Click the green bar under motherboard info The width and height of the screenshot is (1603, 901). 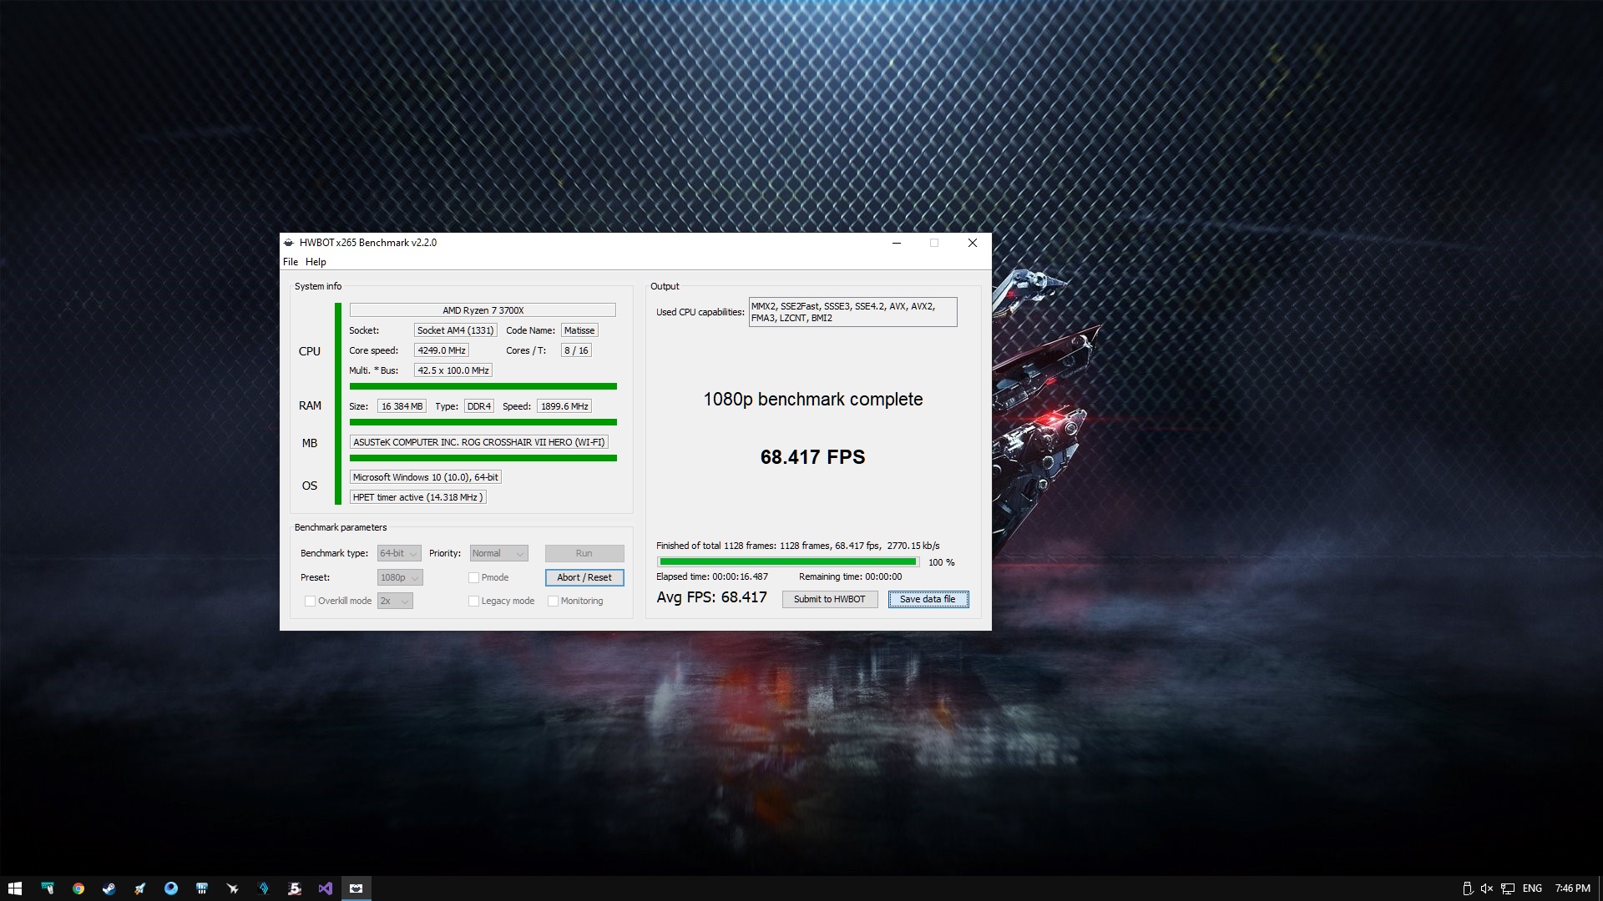tap(483, 458)
